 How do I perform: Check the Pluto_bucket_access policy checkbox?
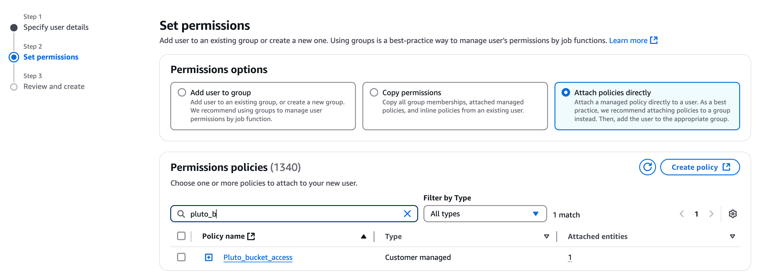(181, 257)
